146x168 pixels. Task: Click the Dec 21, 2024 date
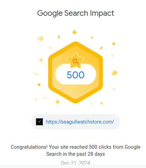pos(75,163)
